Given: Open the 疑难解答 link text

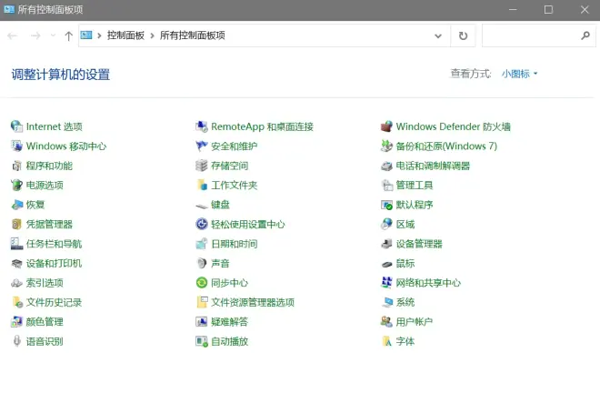Looking at the screenshot, I should 230,322.
